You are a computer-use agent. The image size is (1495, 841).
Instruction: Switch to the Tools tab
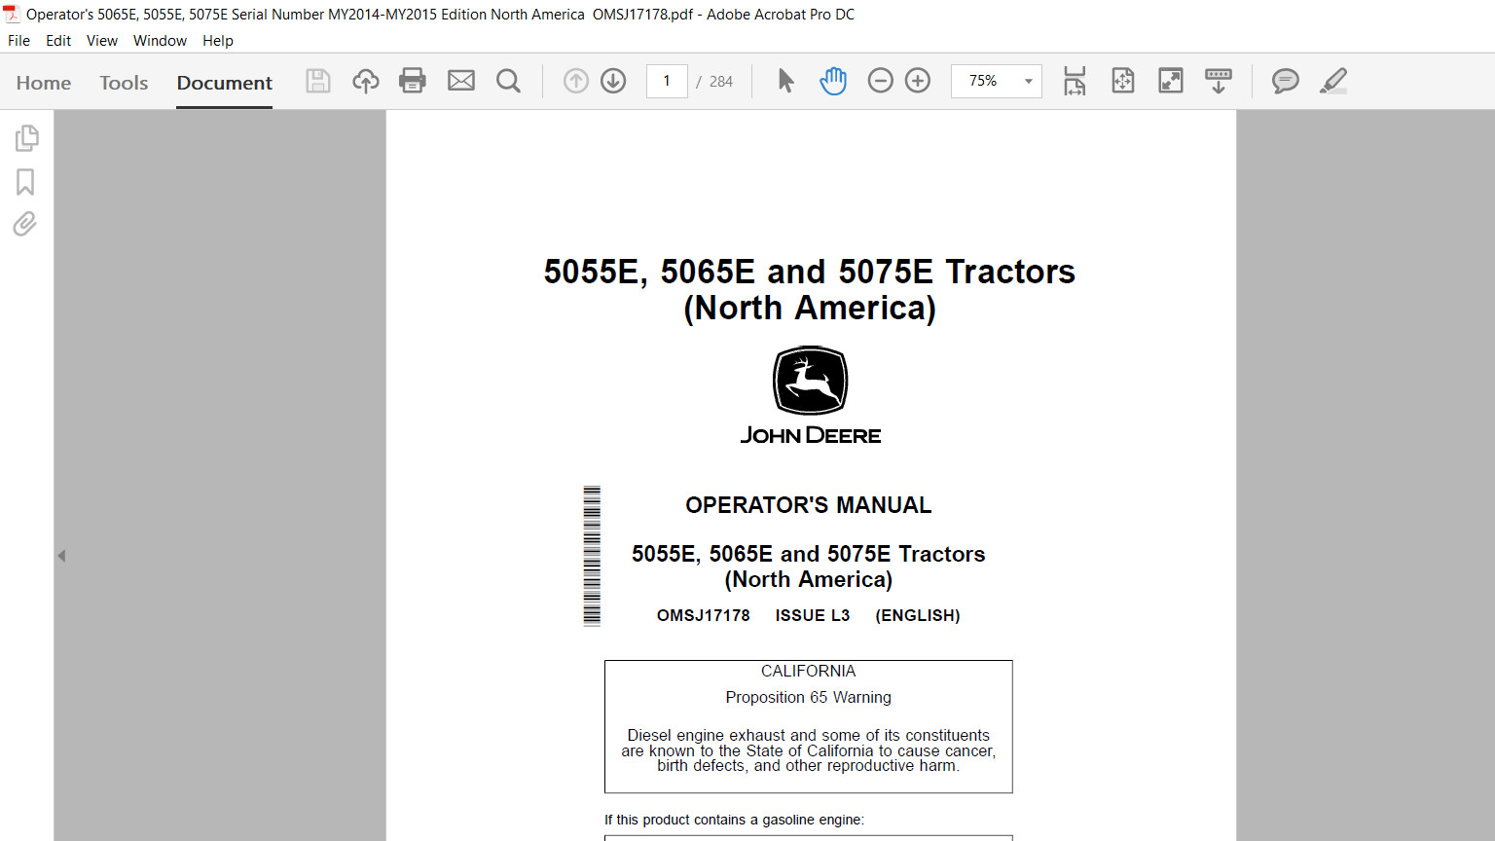[x=124, y=83]
